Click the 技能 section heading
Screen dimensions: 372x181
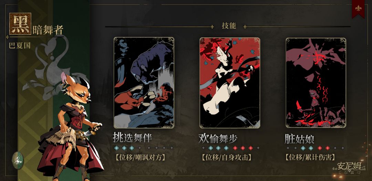pyautogui.click(x=229, y=26)
